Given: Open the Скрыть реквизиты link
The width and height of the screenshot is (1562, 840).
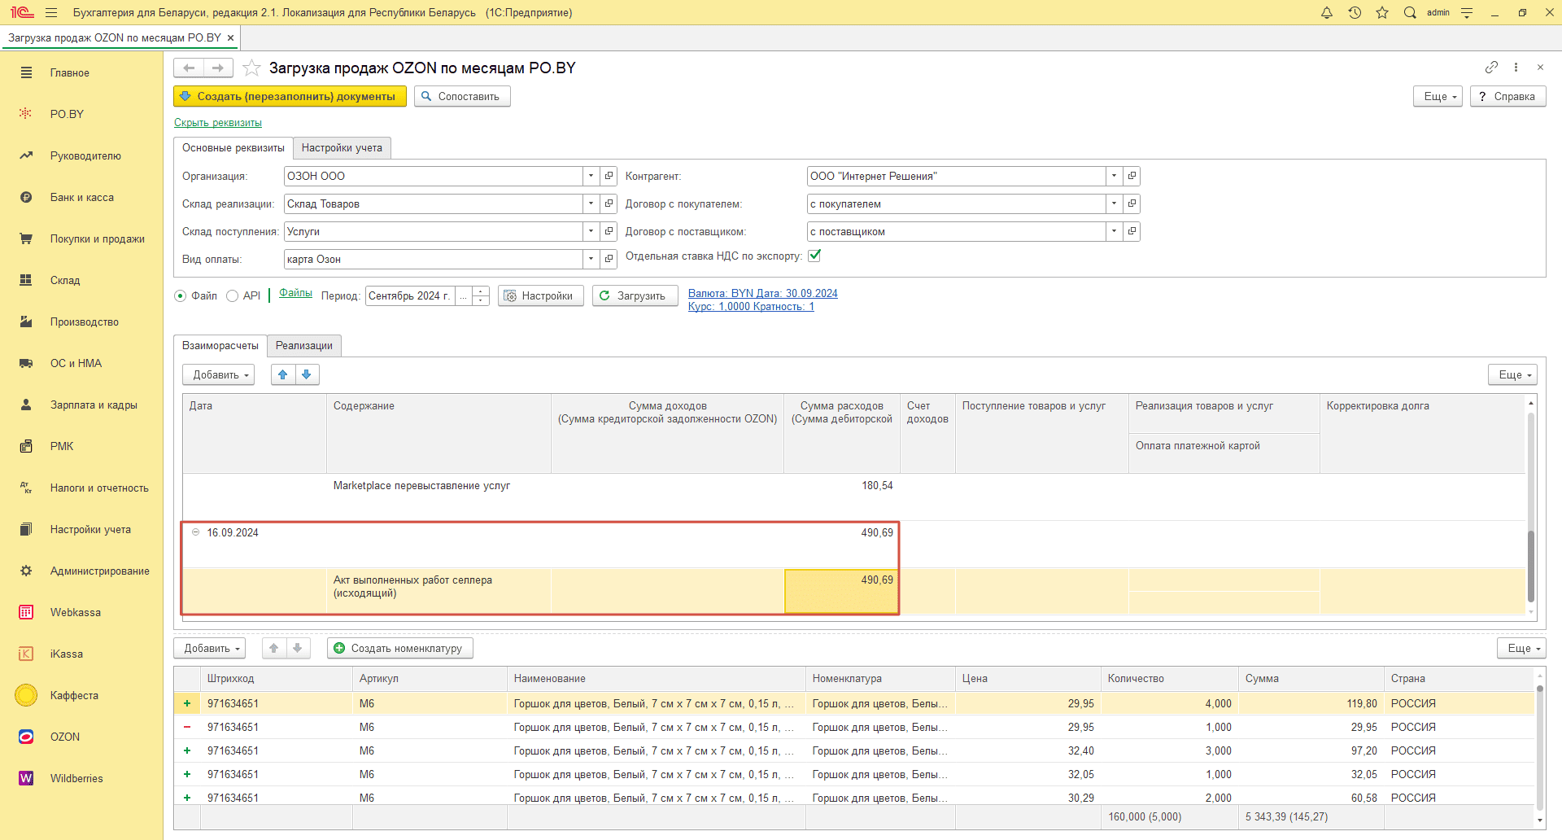Looking at the screenshot, I should click(218, 123).
